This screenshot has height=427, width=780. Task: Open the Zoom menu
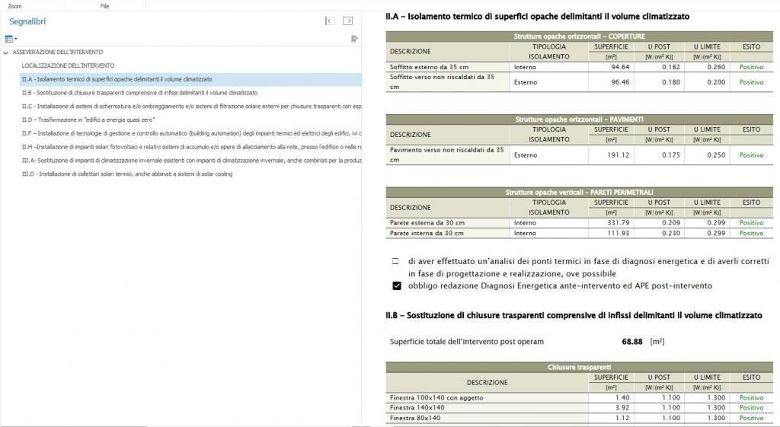click(14, 5)
